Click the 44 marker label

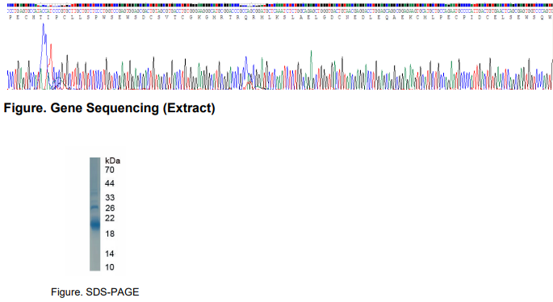[x=110, y=183]
